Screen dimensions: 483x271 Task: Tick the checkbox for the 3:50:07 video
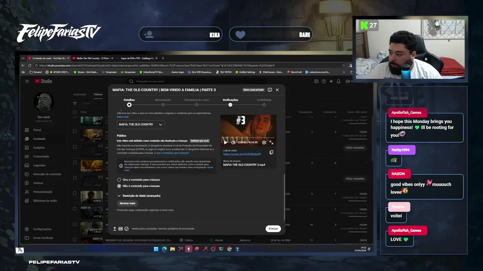75,193
